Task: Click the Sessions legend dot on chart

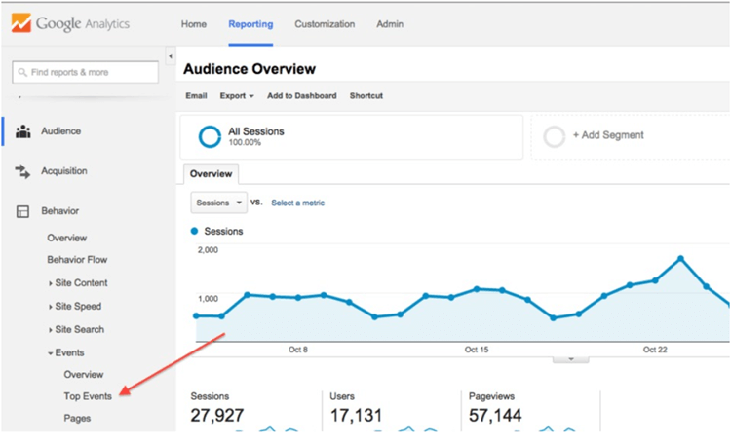Action: click(x=194, y=231)
